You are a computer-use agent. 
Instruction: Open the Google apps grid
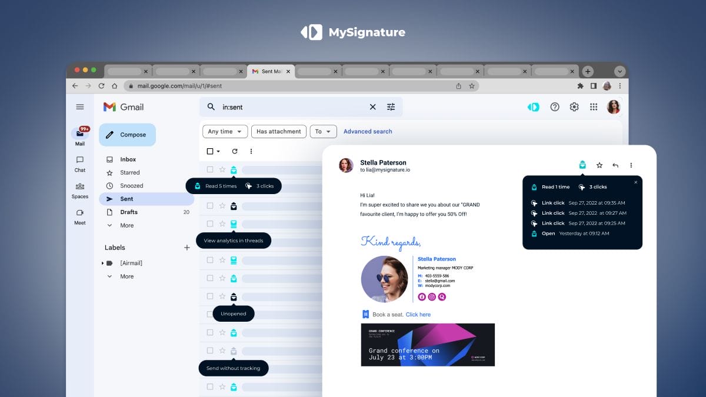[x=594, y=107]
